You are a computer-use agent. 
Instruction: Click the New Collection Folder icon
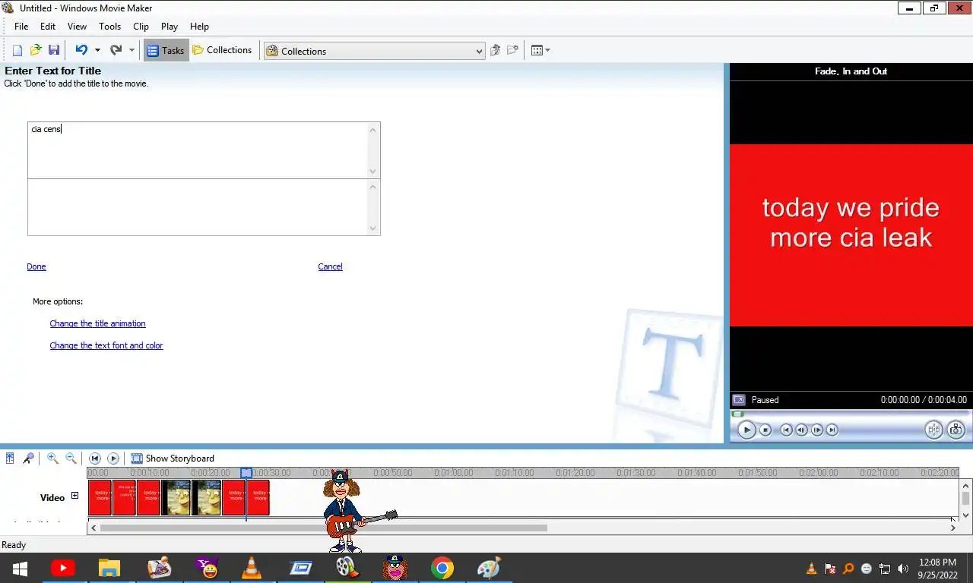coord(513,50)
